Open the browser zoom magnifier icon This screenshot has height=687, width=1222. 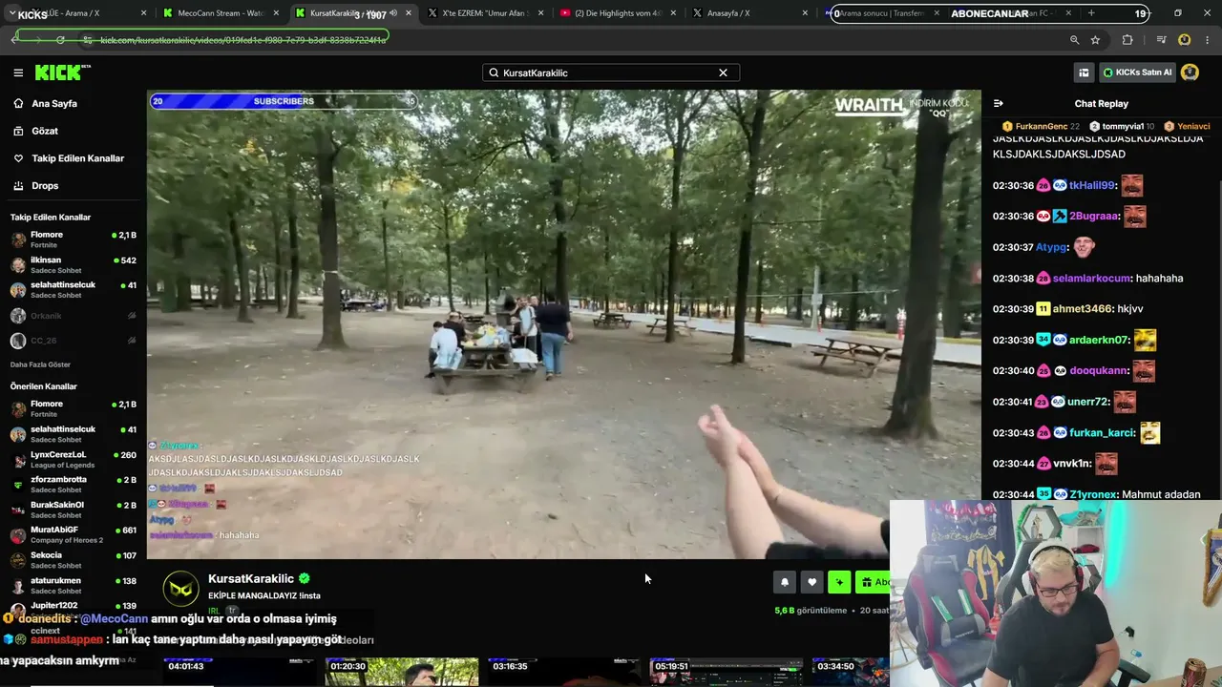pyautogui.click(x=1074, y=40)
